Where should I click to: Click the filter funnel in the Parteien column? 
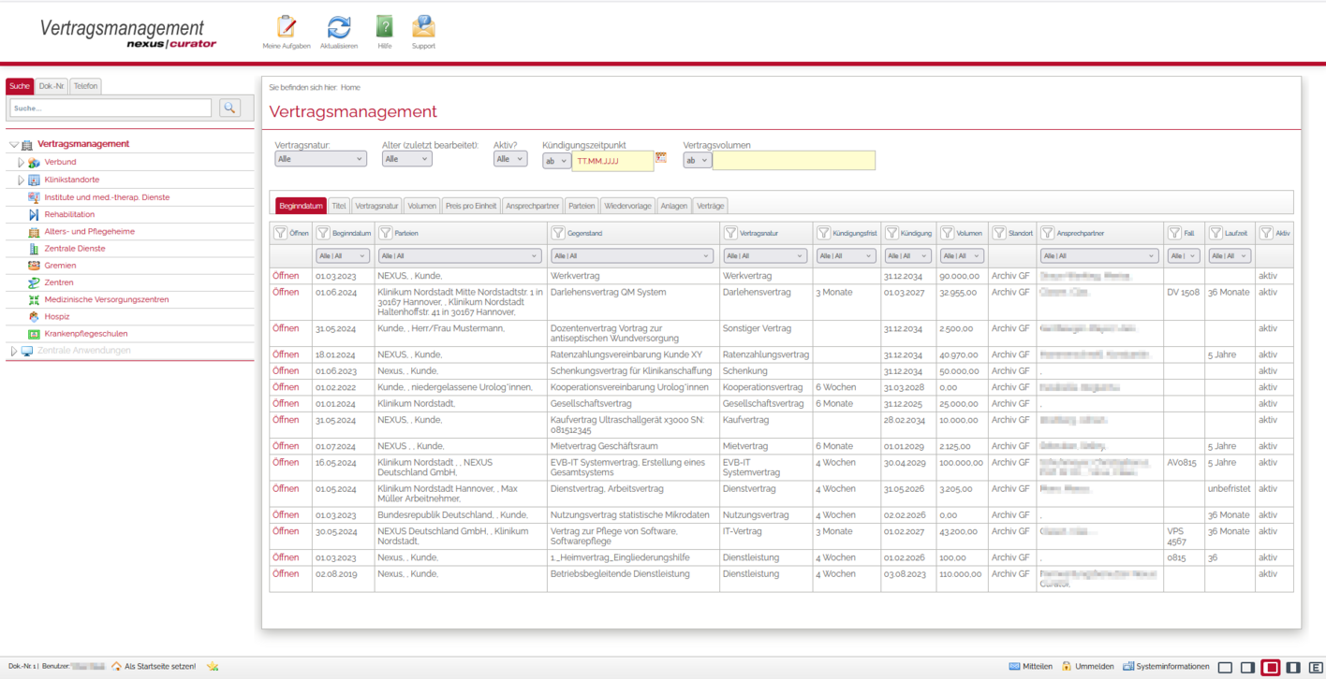pyautogui.click(x=386, y=233)
